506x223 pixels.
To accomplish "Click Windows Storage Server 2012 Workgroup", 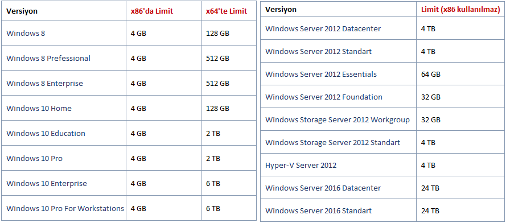I will click(x=338, y=119).
